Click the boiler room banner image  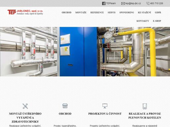click(85, 52)
